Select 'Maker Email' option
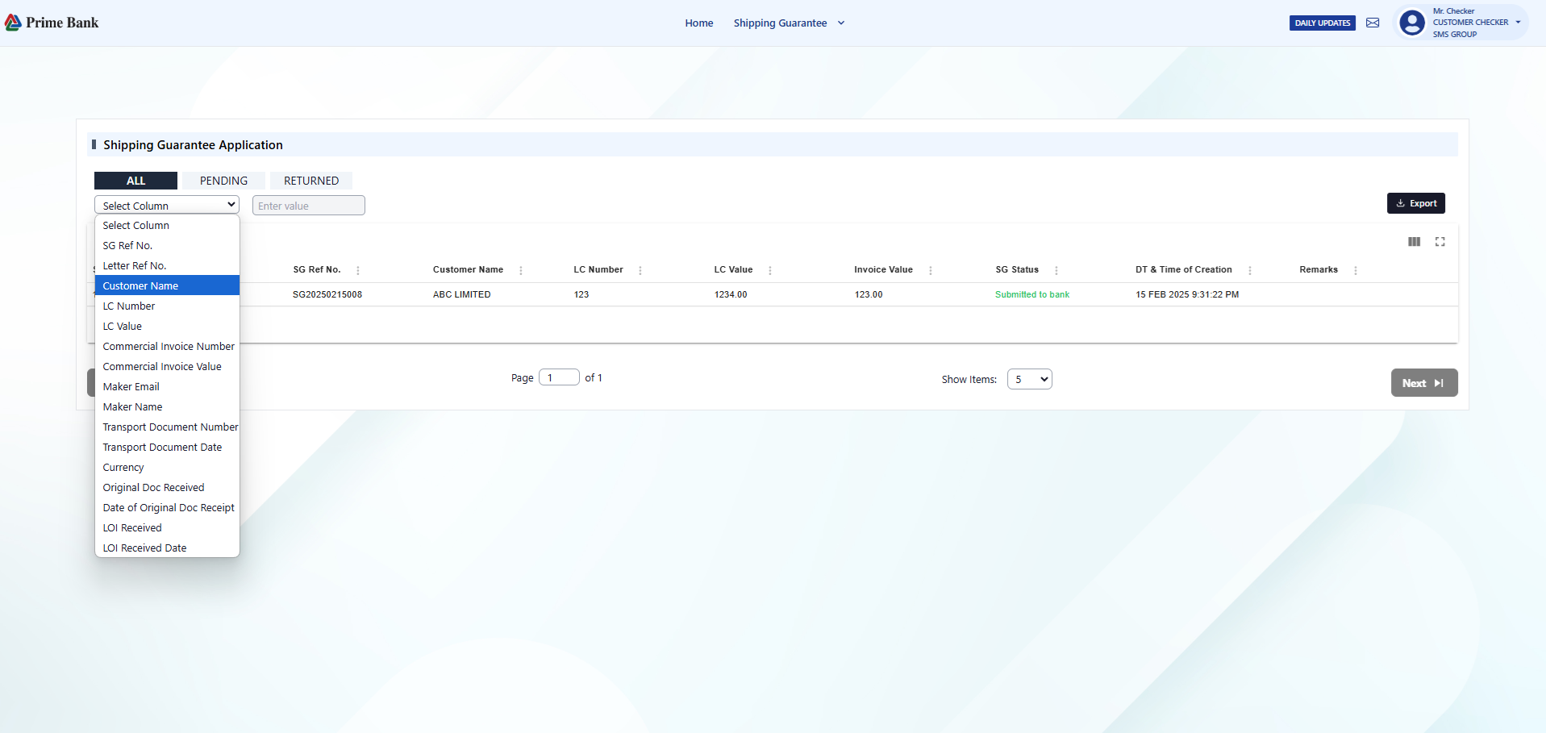1546x733 pixels. [167, 387]
